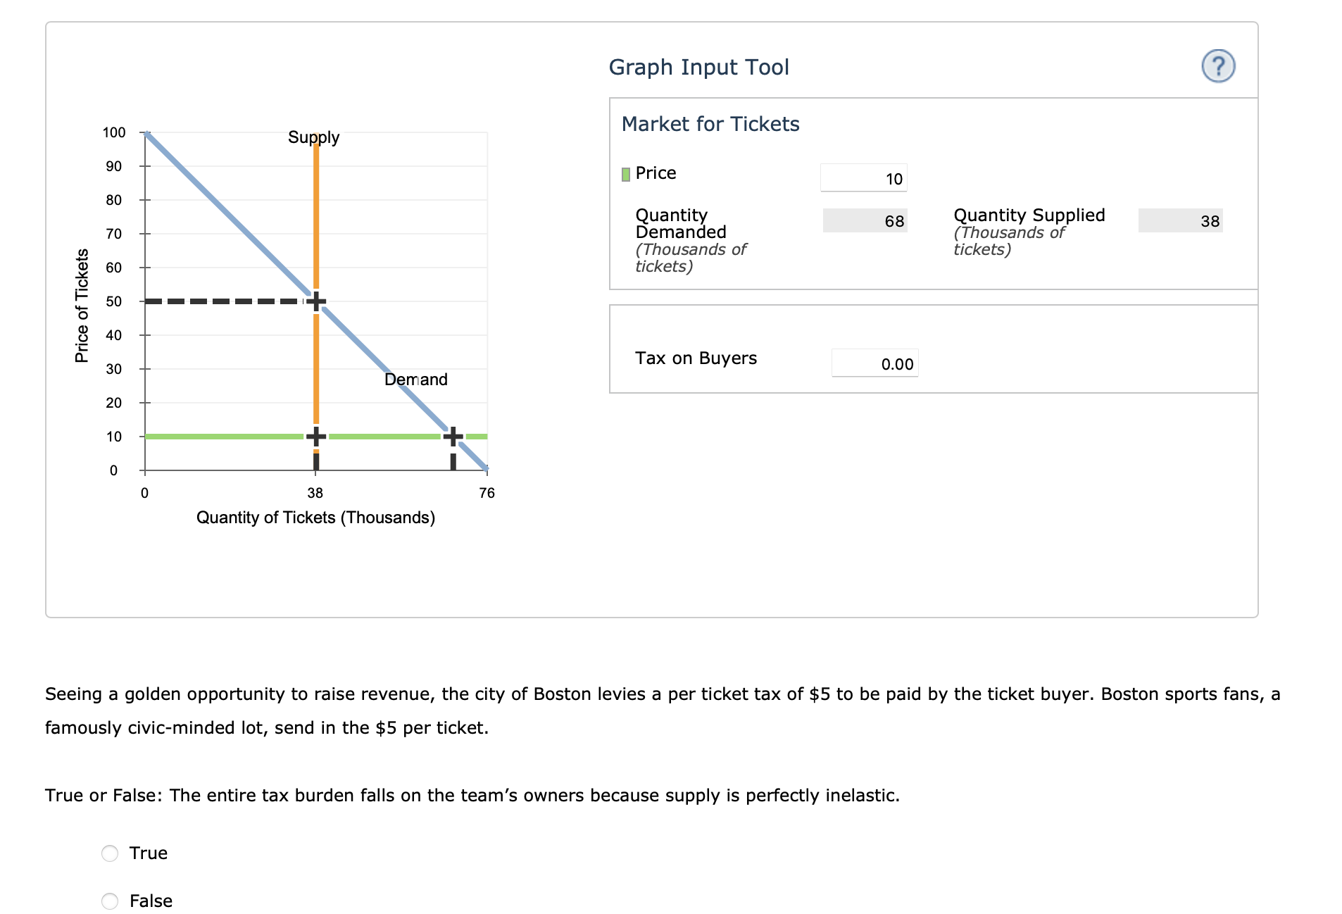This screenshot has height=914, width=1342.
Task: Click the Quantity of Tickets axis label
Action: point(316,518)
